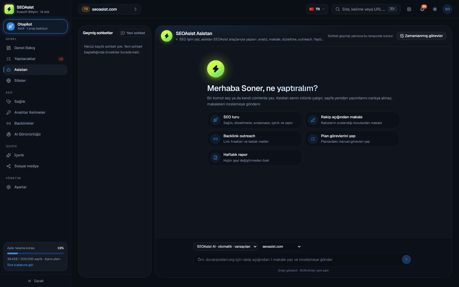Open Tüm kullanımı gör link

(20, 265)
